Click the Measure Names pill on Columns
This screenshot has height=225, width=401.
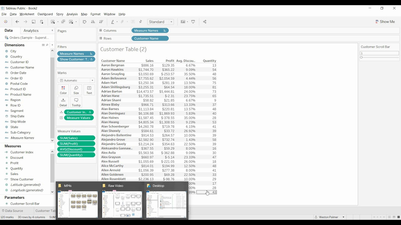pos(150,31)
